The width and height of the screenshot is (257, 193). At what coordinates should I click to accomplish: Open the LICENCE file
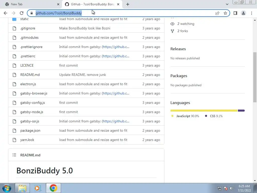coord(27,66)
